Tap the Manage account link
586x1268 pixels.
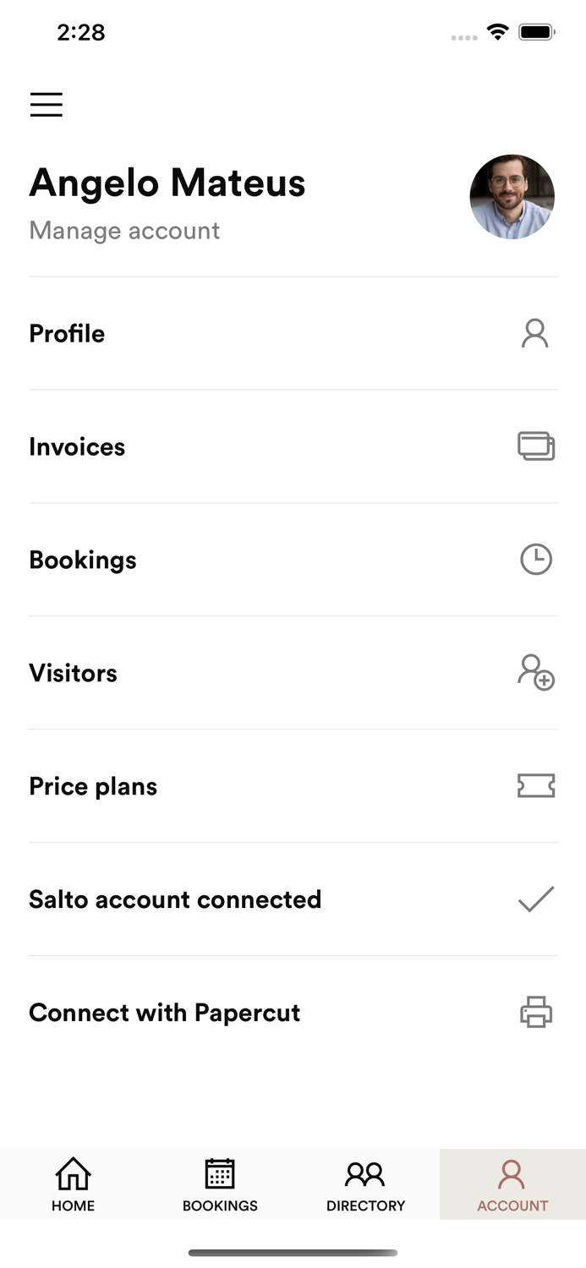pos(124,231)
